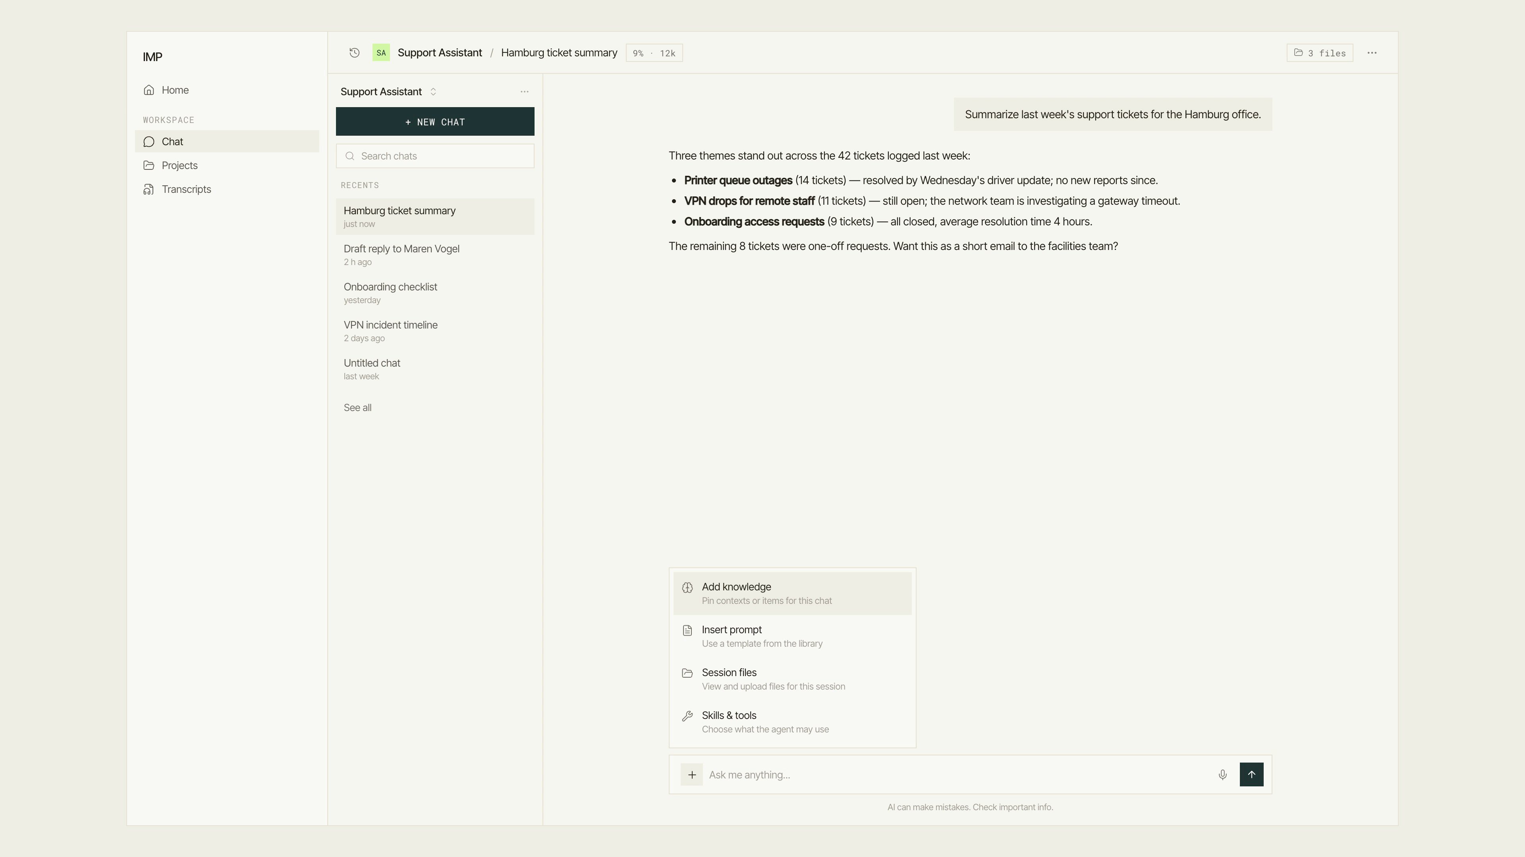This screenshot has height=857, width=1525.
Task: Open Draft reply to Maren Vogel chat
Action: coord(435,254)
